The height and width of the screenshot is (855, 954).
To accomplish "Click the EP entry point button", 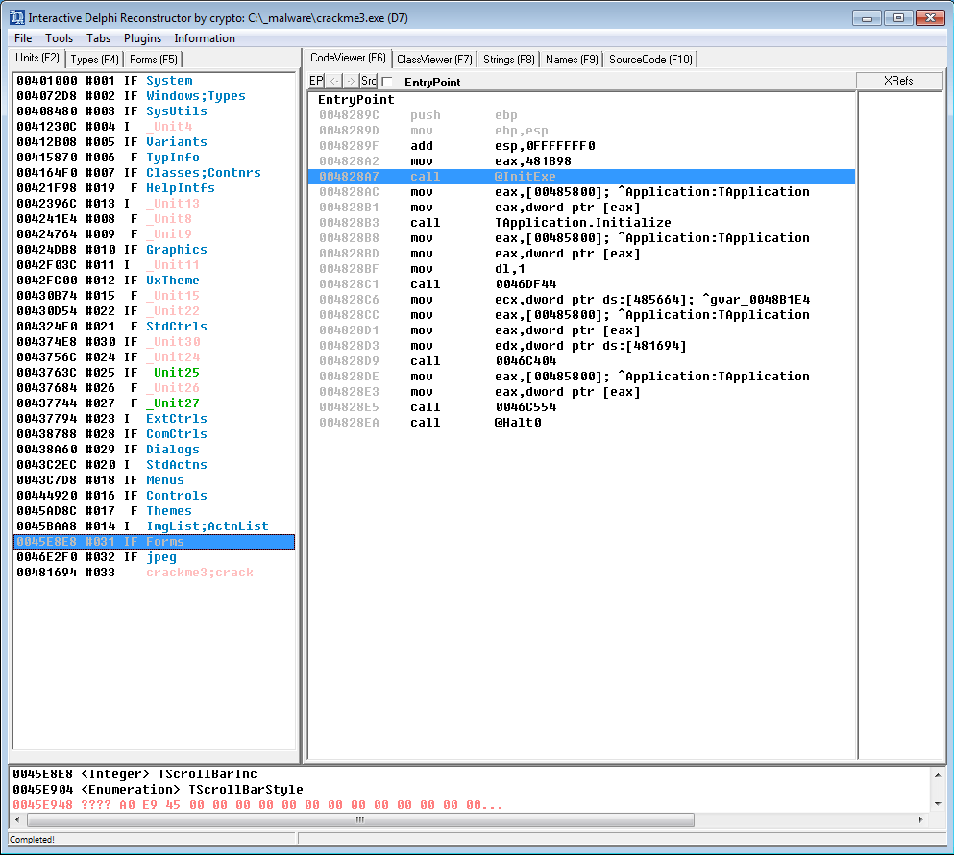I will pos(316,82).
